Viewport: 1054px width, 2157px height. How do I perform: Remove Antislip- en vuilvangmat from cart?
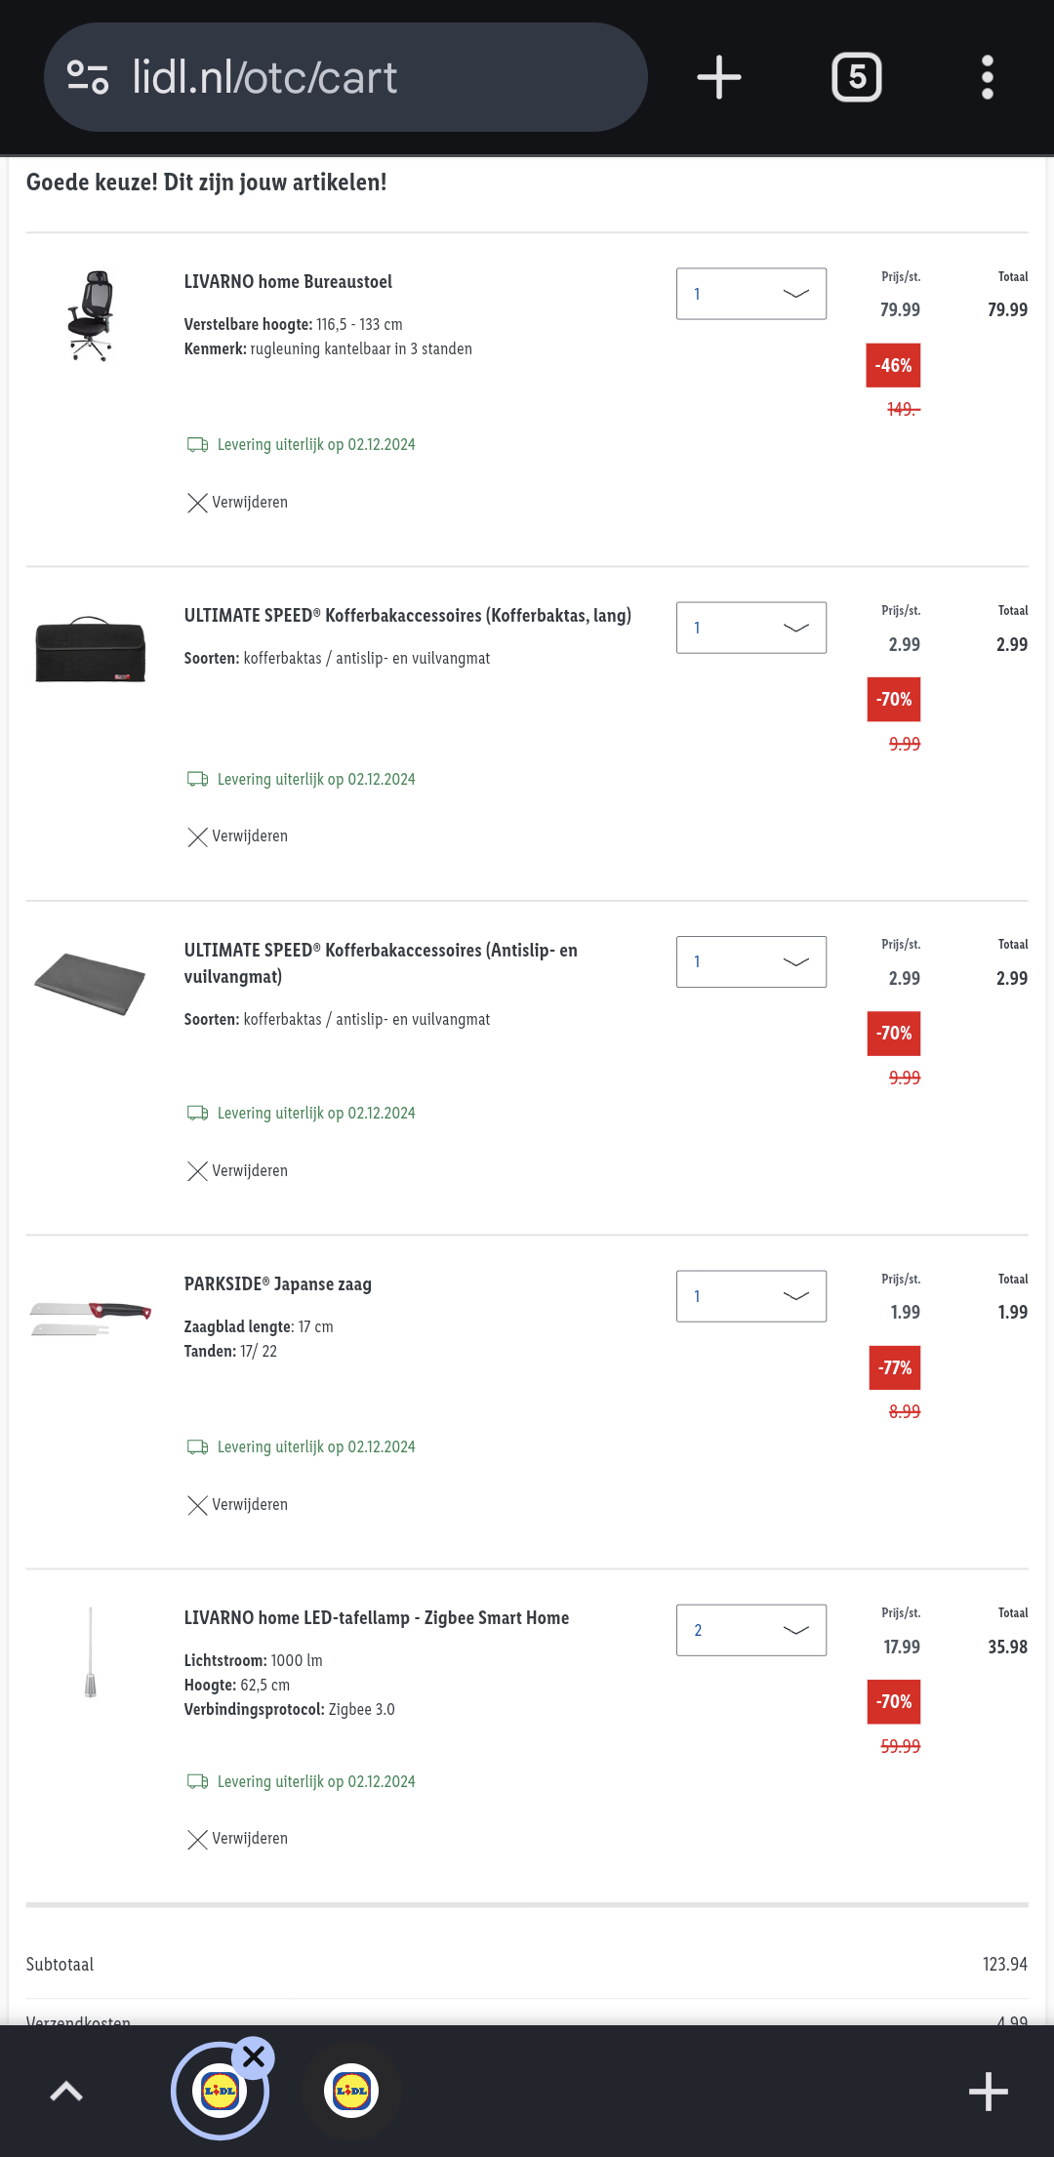[x=238, y=1170]
